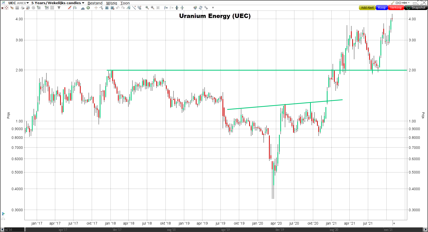The width and height of the screenshot is (428, 232).
Task: Click the volume histogram icon
Action: tap(83, 8)
